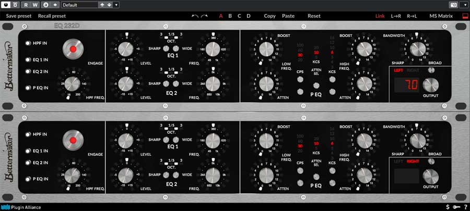Open the preset menu arrow next to Default
This screenshot has width=470, height=211.
[116, 5]
